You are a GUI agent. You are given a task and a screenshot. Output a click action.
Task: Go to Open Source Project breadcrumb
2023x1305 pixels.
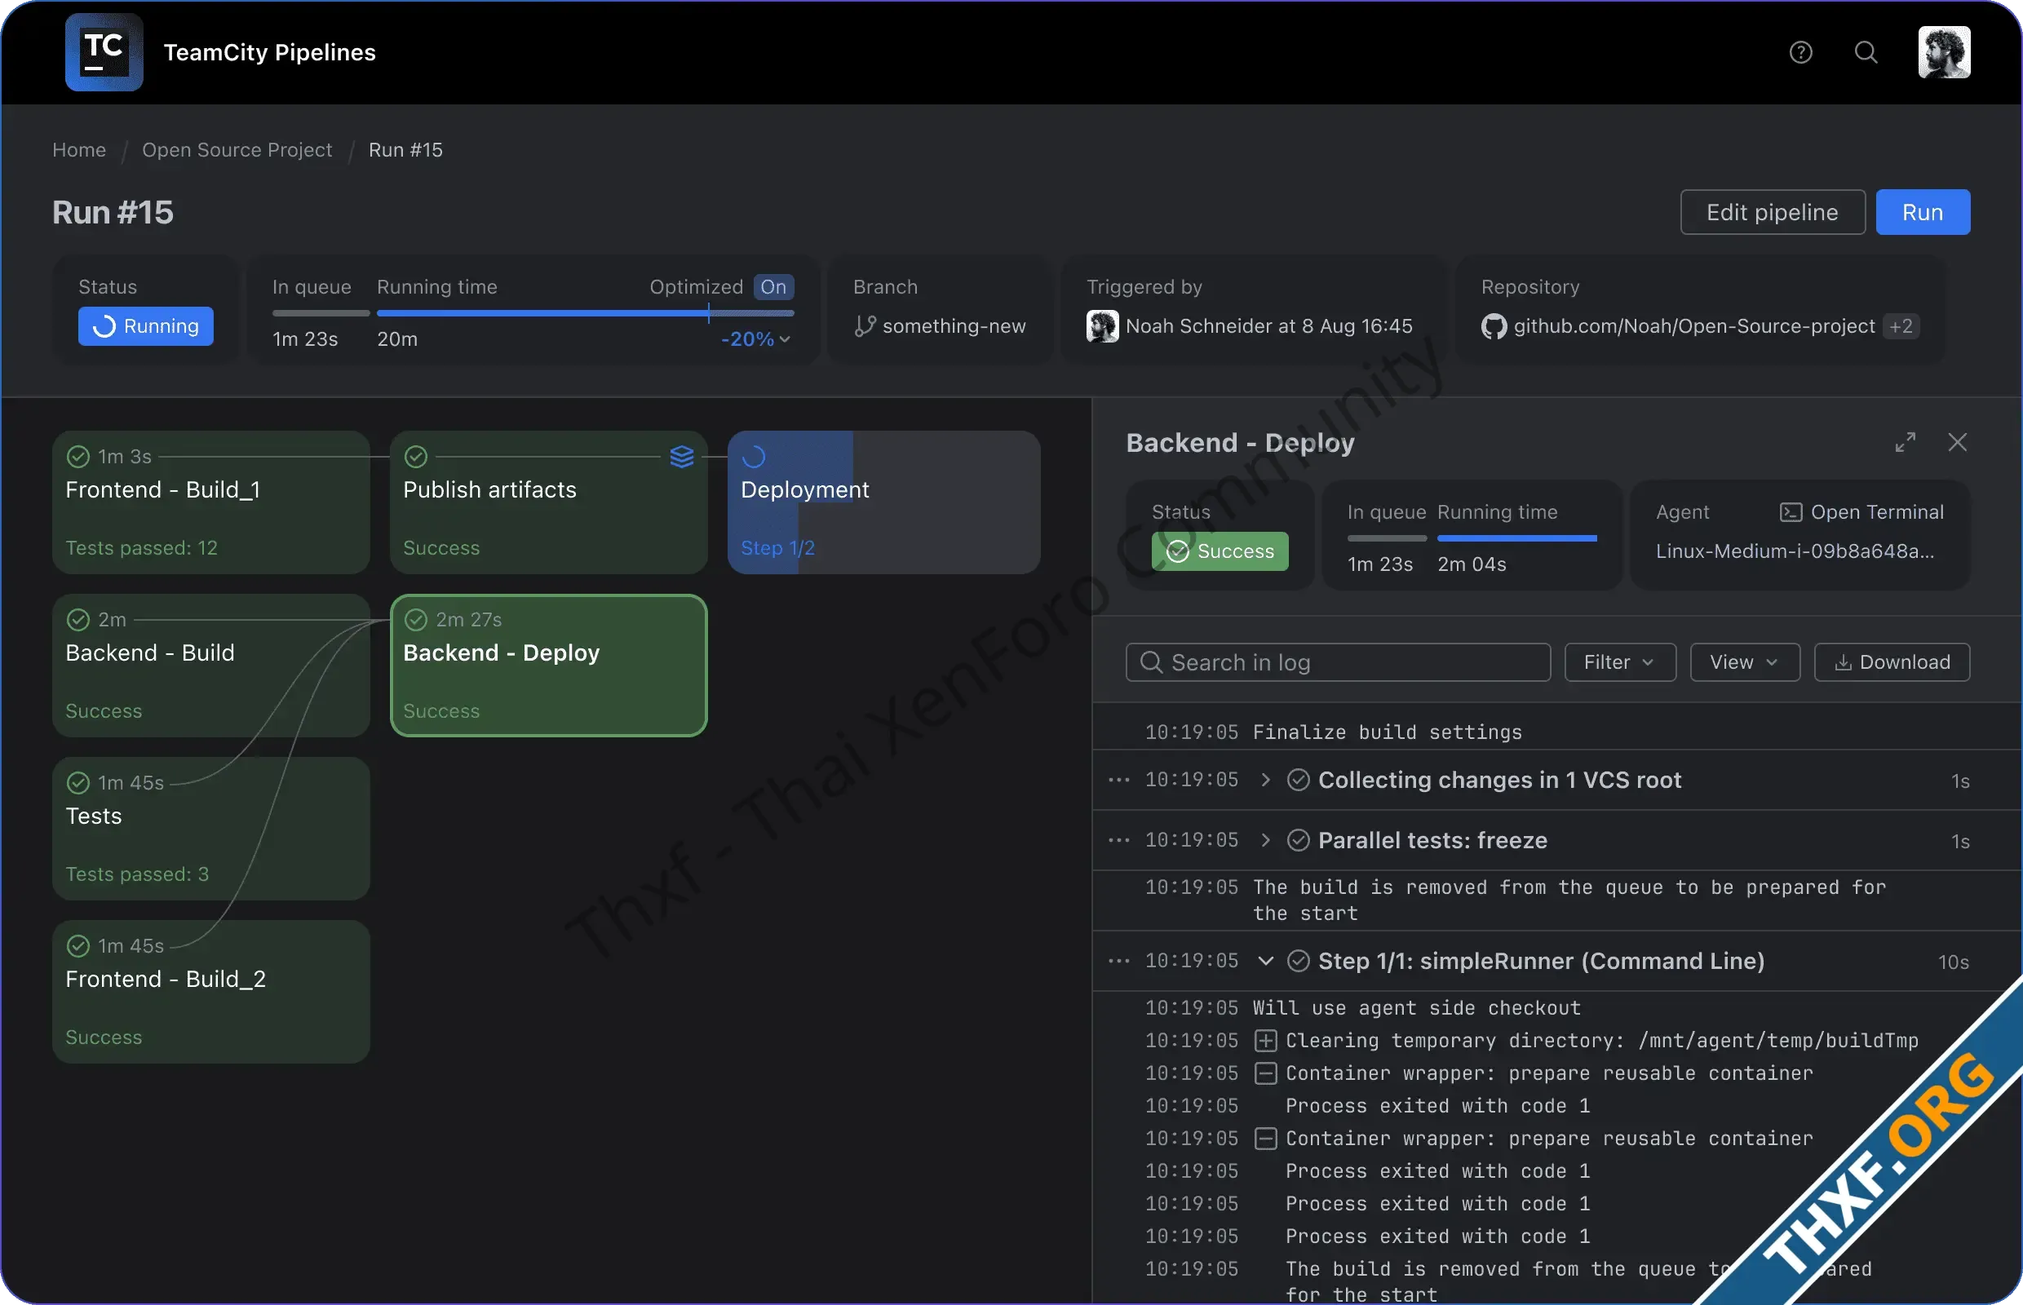click(237, 150)
